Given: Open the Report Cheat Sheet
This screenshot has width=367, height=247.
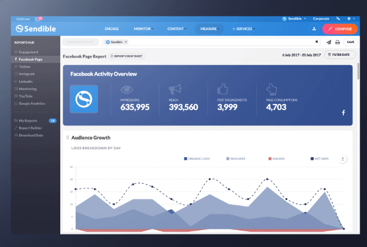Looking at the screenshot, I should tap(127, 55).
